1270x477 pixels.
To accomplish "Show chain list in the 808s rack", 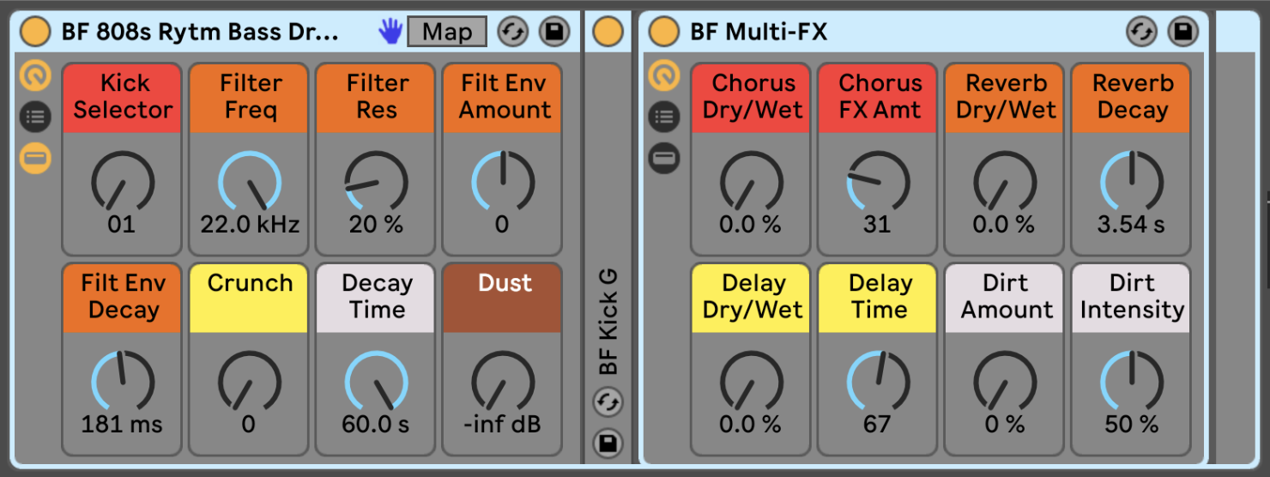I will pos(35,117).
